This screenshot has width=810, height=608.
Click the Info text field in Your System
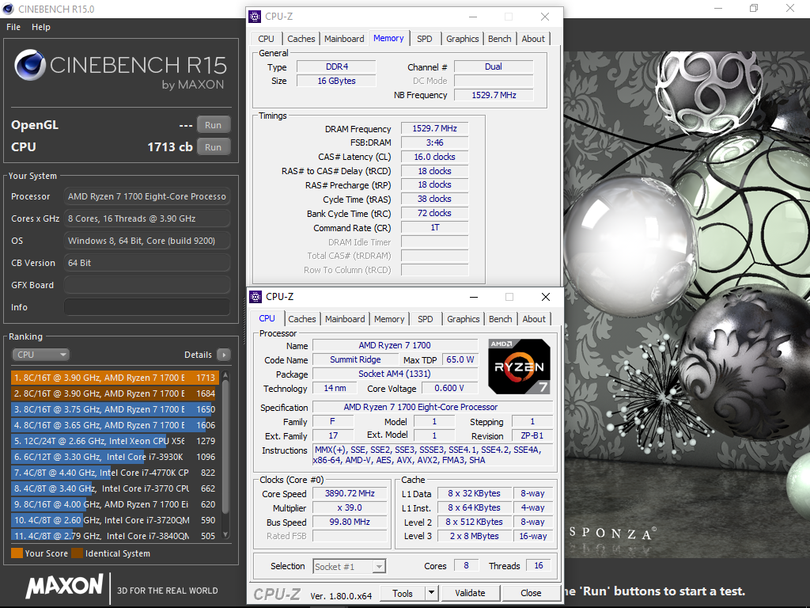[147, 307]
